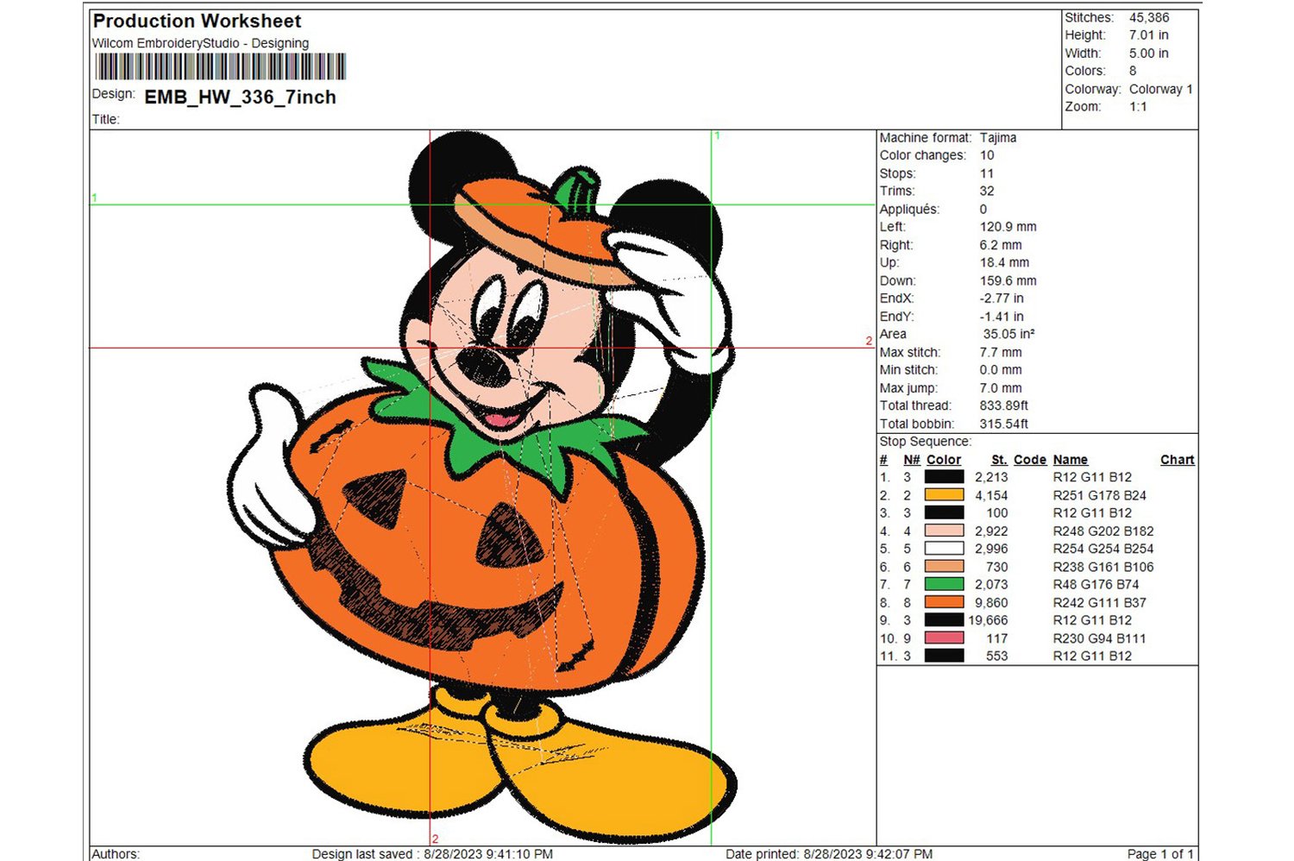Select the "Colorway 1" value

(1161, 89)
